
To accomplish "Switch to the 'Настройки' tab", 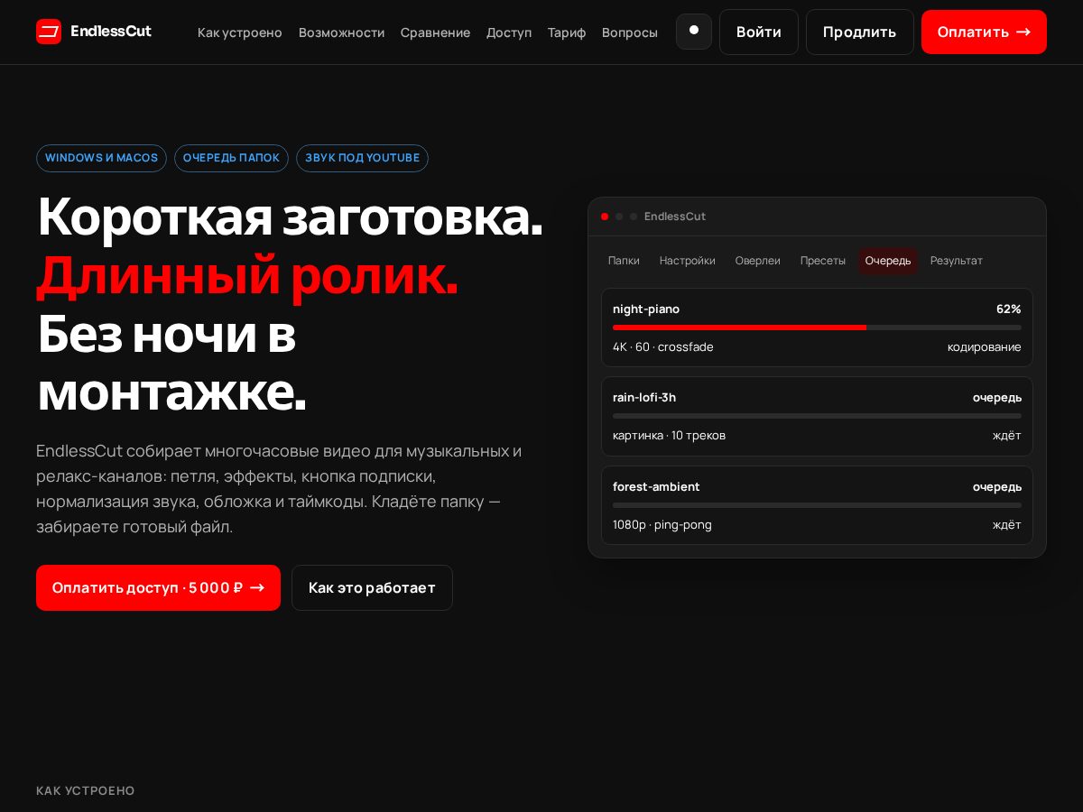I will click(688, 261).
